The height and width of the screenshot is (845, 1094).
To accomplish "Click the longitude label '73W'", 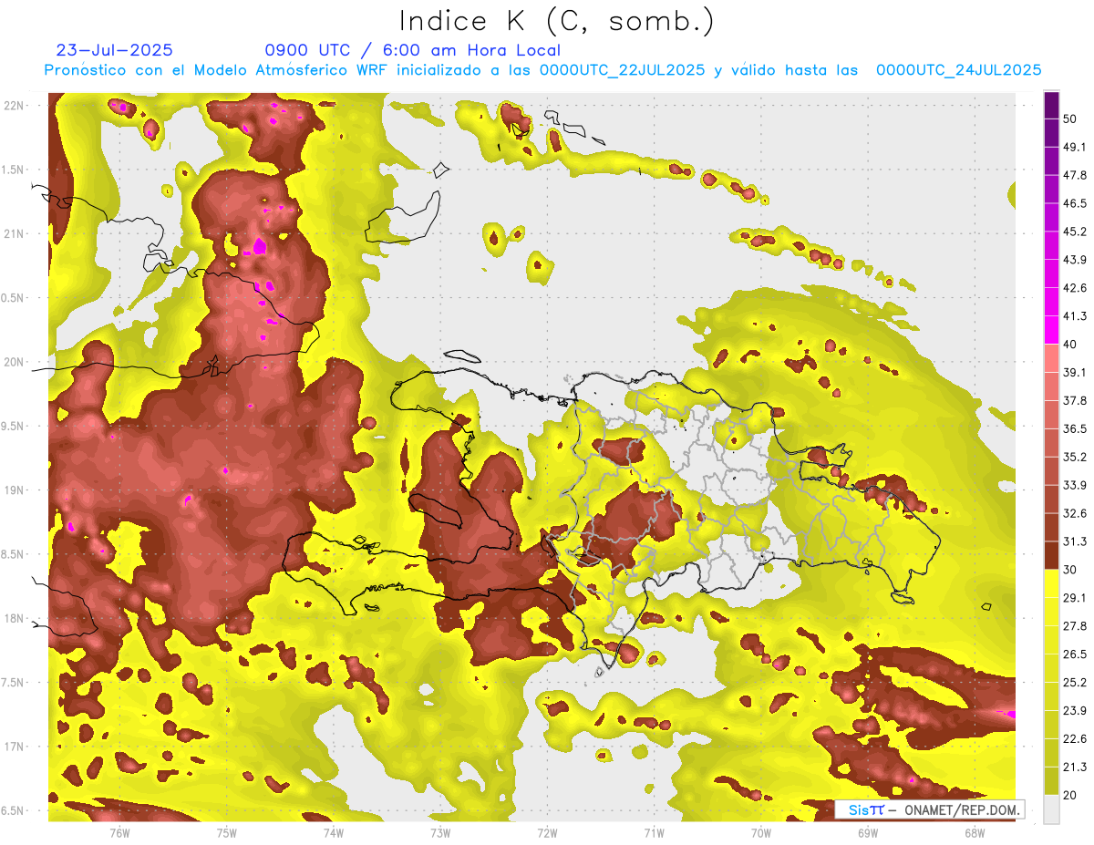I will click(440, 832).
